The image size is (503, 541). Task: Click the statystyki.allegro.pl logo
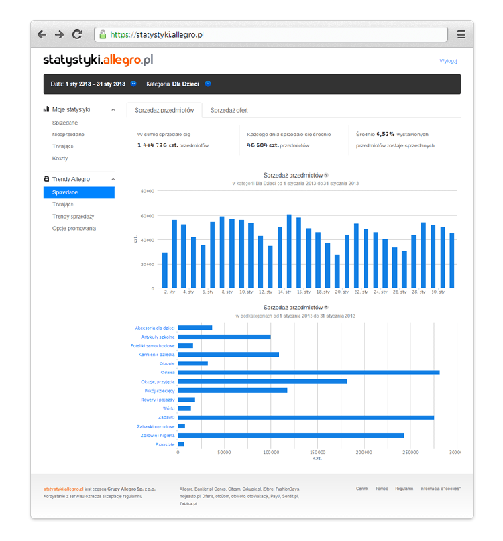point(98,60)
